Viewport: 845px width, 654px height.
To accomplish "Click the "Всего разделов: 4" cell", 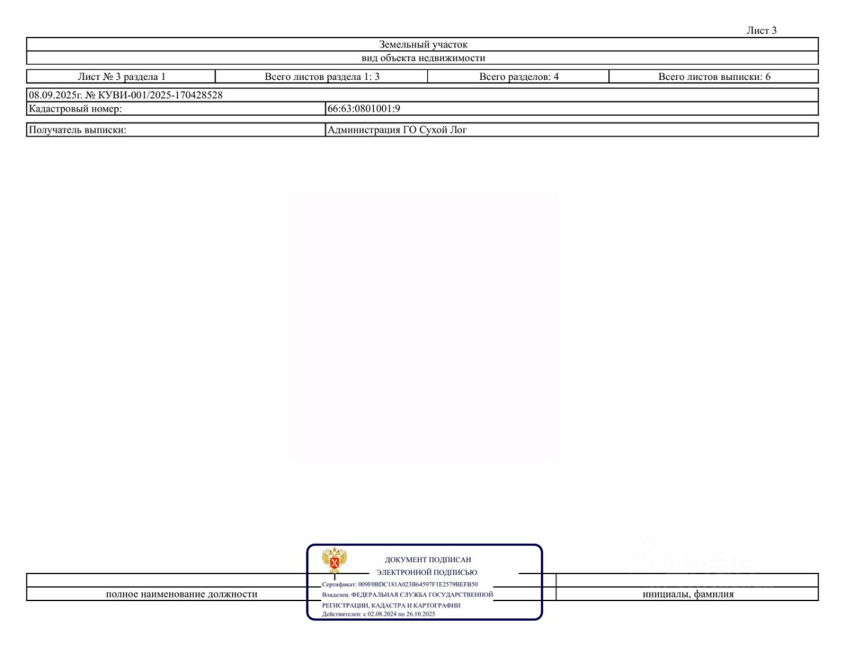I will coord(519,77).
